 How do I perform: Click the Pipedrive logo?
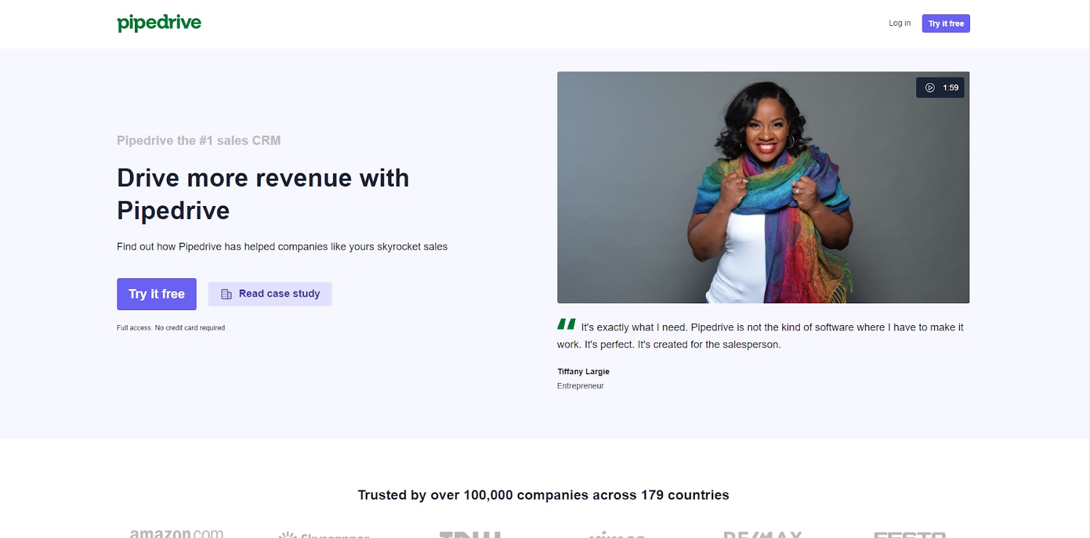pyautogui.click(x=159, y=23)
